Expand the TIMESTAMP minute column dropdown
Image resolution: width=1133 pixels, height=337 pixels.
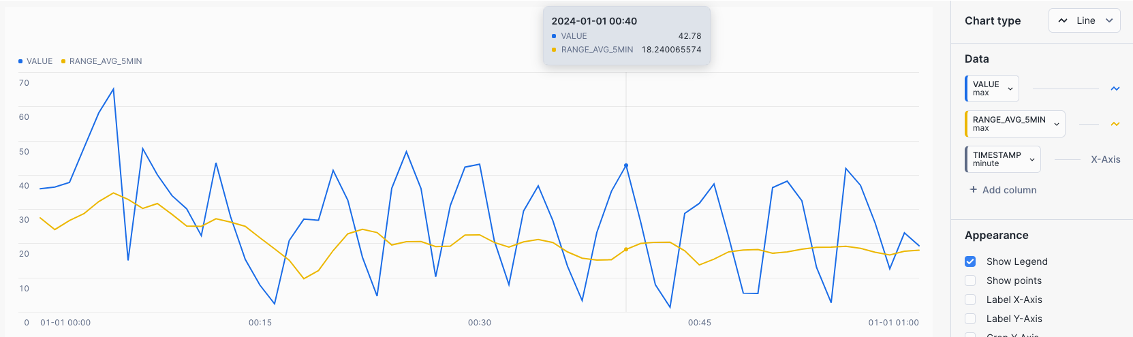click(x=1003, y=159)
